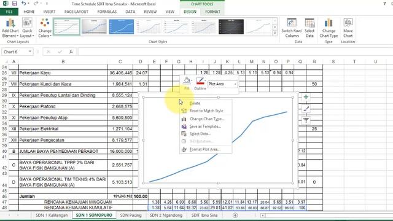Click the funnel Chart Filters button
This screenshot has height=221, width=393.
(306, 120)
